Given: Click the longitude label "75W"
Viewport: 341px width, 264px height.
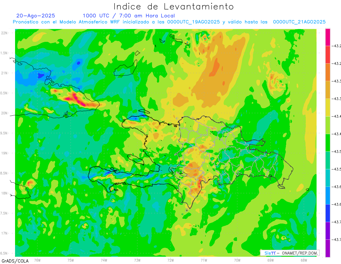Looking at the screenshot, I should pyautogui.click(x=70, y=260).
